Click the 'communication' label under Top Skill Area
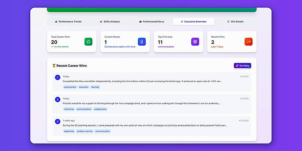302x151 pixels. tap(166, 47)
